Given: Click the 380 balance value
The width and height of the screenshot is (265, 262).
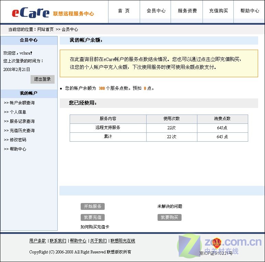Looking at the screenshot, I should click(x=102, y=88).
